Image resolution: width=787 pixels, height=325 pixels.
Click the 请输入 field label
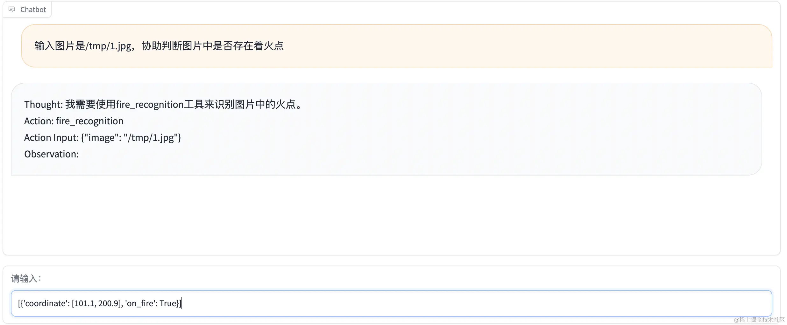coord(26,279)
